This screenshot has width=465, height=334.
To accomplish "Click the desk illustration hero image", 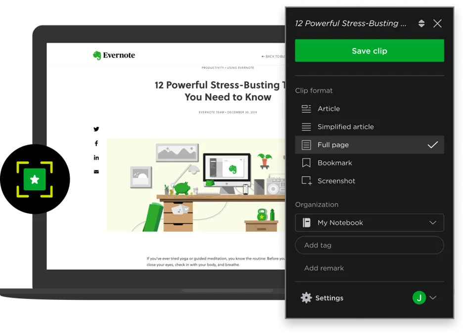I will tap(196, 185).
